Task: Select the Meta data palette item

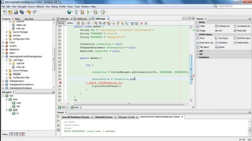Action: click(240, 31)
